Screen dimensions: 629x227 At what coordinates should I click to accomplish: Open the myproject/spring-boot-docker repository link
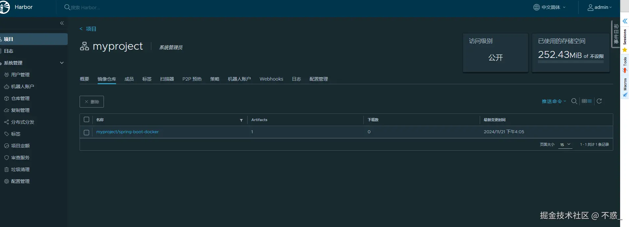(127, 132)
